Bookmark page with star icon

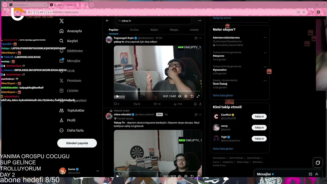pyautogui.click(x=304, y=12)
